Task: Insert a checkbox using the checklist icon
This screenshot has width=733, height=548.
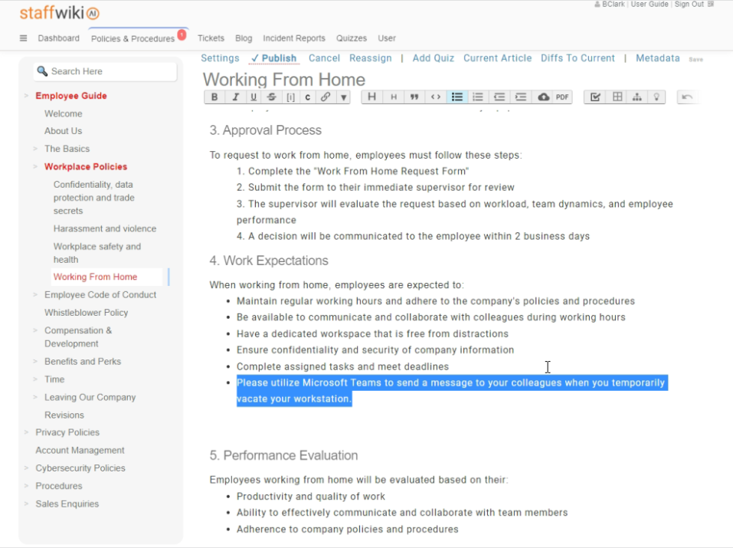Action: click(x=596, y=97)
